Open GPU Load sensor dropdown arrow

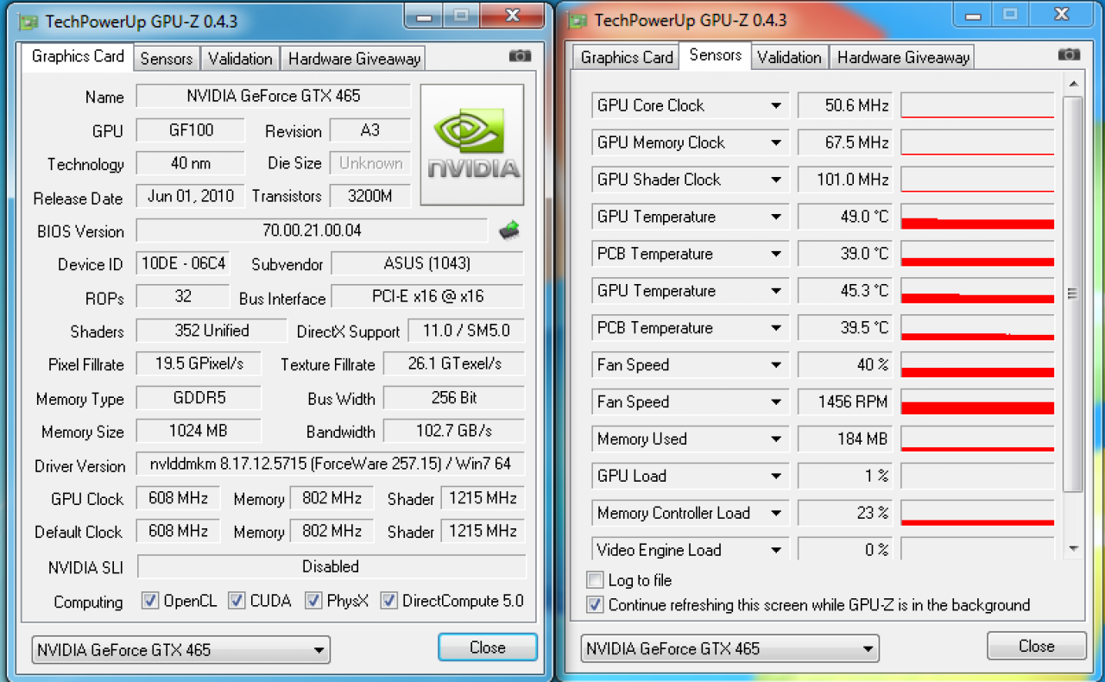(x=776, y=477)
